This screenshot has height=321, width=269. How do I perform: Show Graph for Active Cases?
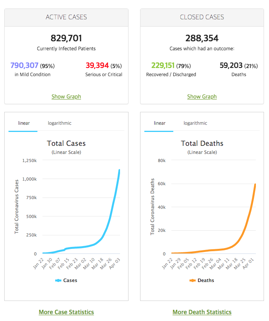pos(66,96)
